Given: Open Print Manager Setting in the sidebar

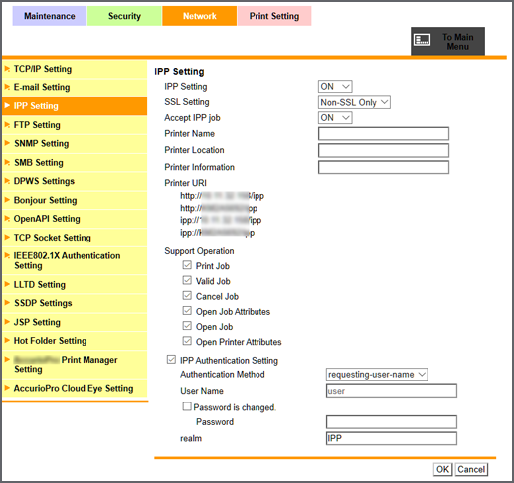Looking at the screenshot, I should (75, 364).
